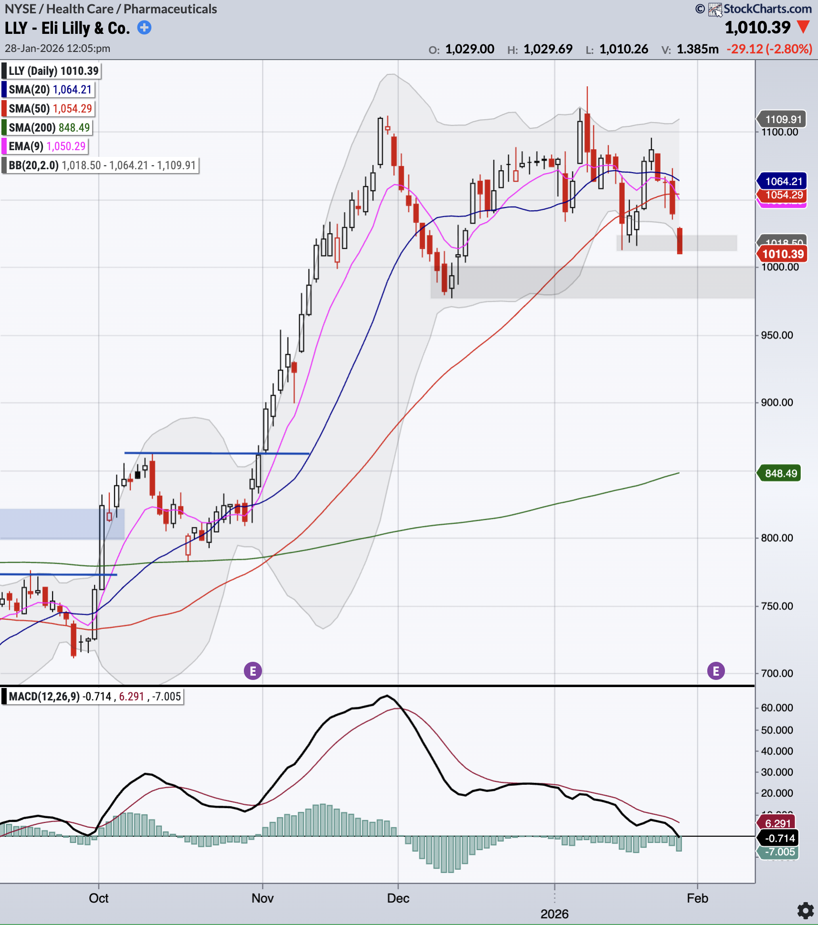Viewport: 818px width, 925px height.
Task: Select the SMA(20) legend label
Action: [x=50, y=90]
